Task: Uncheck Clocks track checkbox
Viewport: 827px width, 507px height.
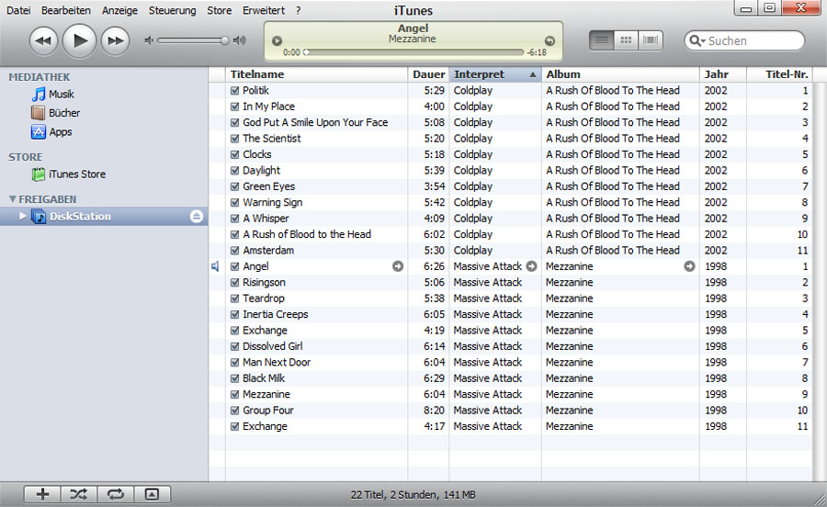Action: coord(234,154)
